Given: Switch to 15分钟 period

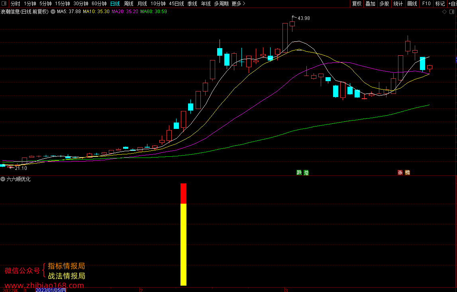Looking at the screenshot, I should tap(63, 4).
